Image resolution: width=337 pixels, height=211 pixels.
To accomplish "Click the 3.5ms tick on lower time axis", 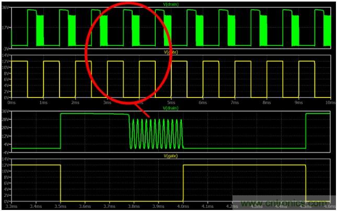I will click(x=61, y=206).
